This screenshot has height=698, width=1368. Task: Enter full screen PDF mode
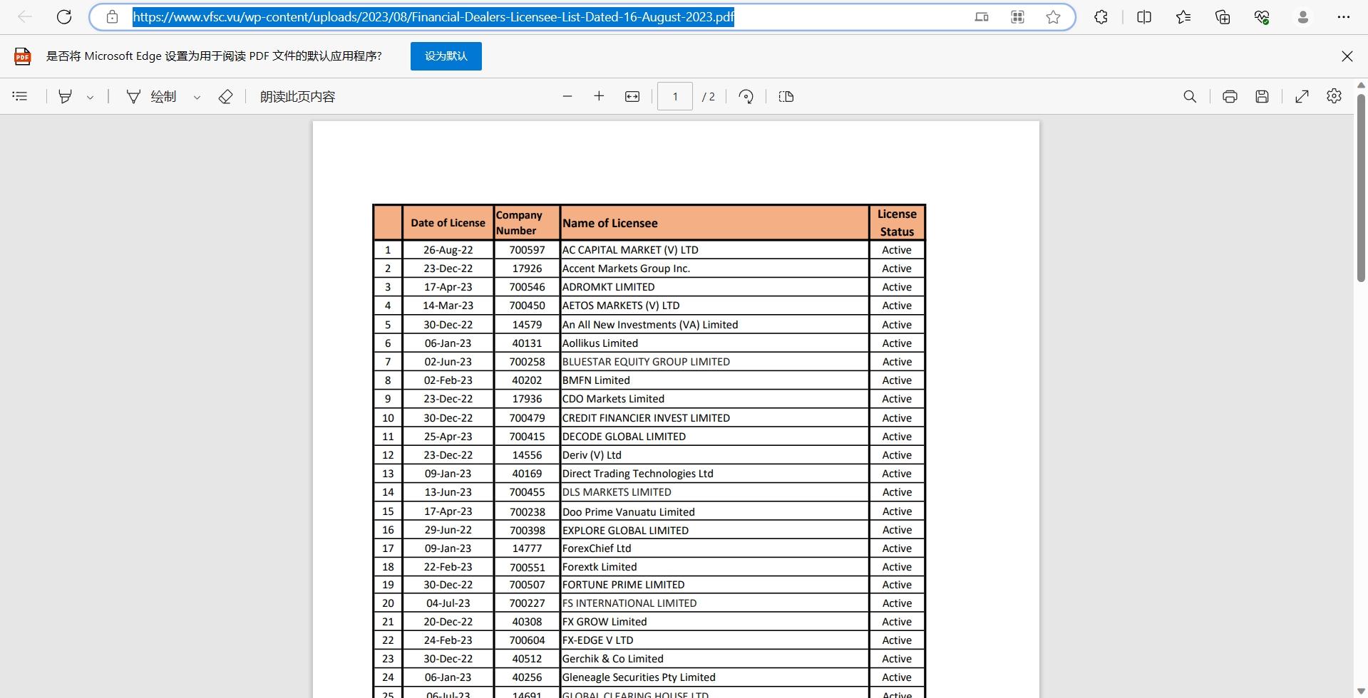point(1302,96)
